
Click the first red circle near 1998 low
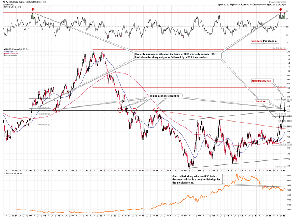click(x=55, y=110)
